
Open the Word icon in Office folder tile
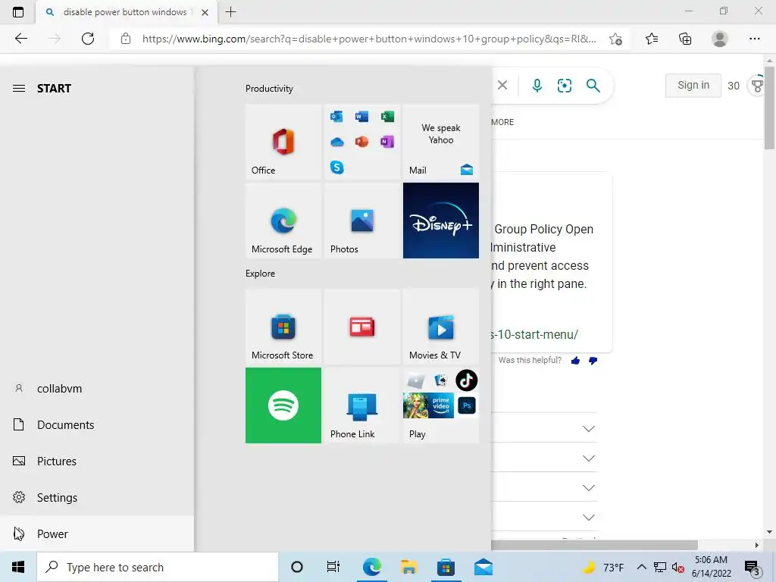pyautogui.click(x=361, y=117)
